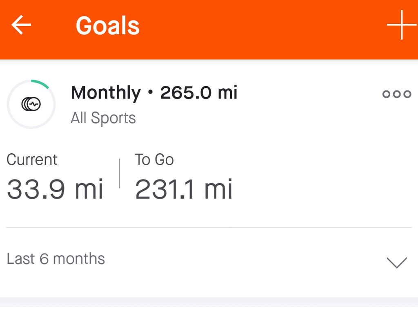Click the All Sports activity icon
Viewport: 418px width, 314px height.
pyautogui.click(x=31, y=105)
